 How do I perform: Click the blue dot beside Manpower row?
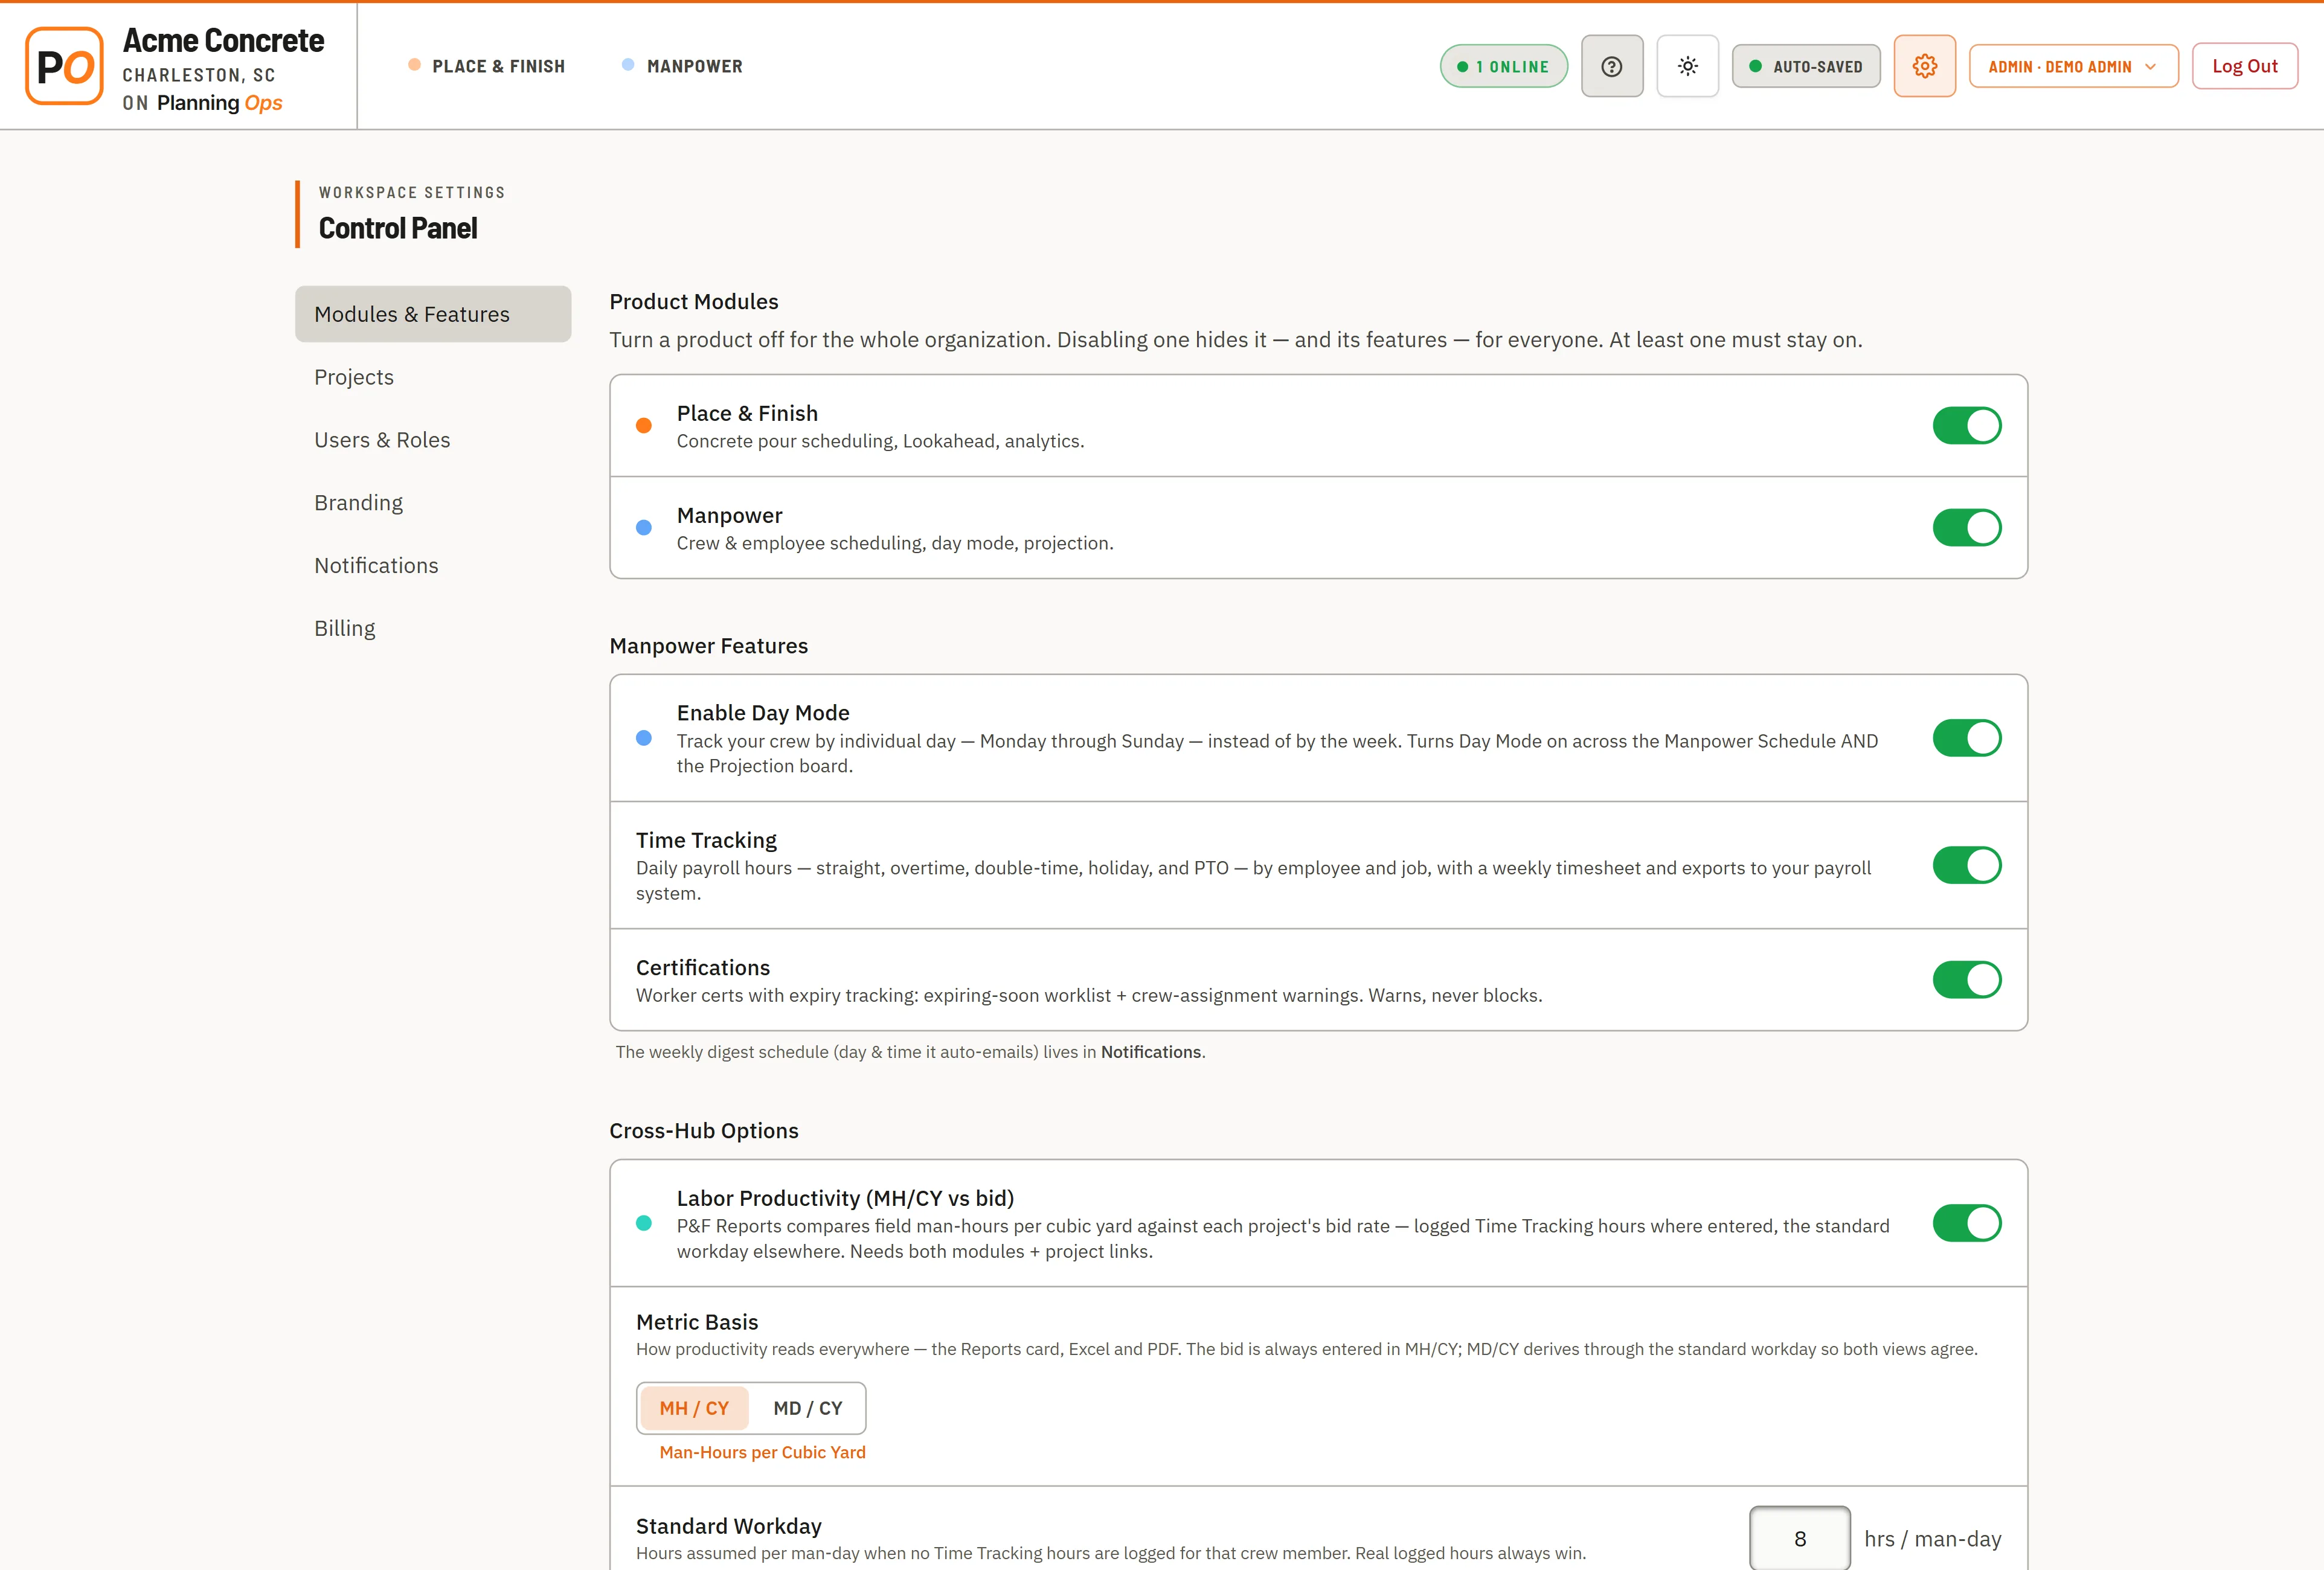[644, 527]
